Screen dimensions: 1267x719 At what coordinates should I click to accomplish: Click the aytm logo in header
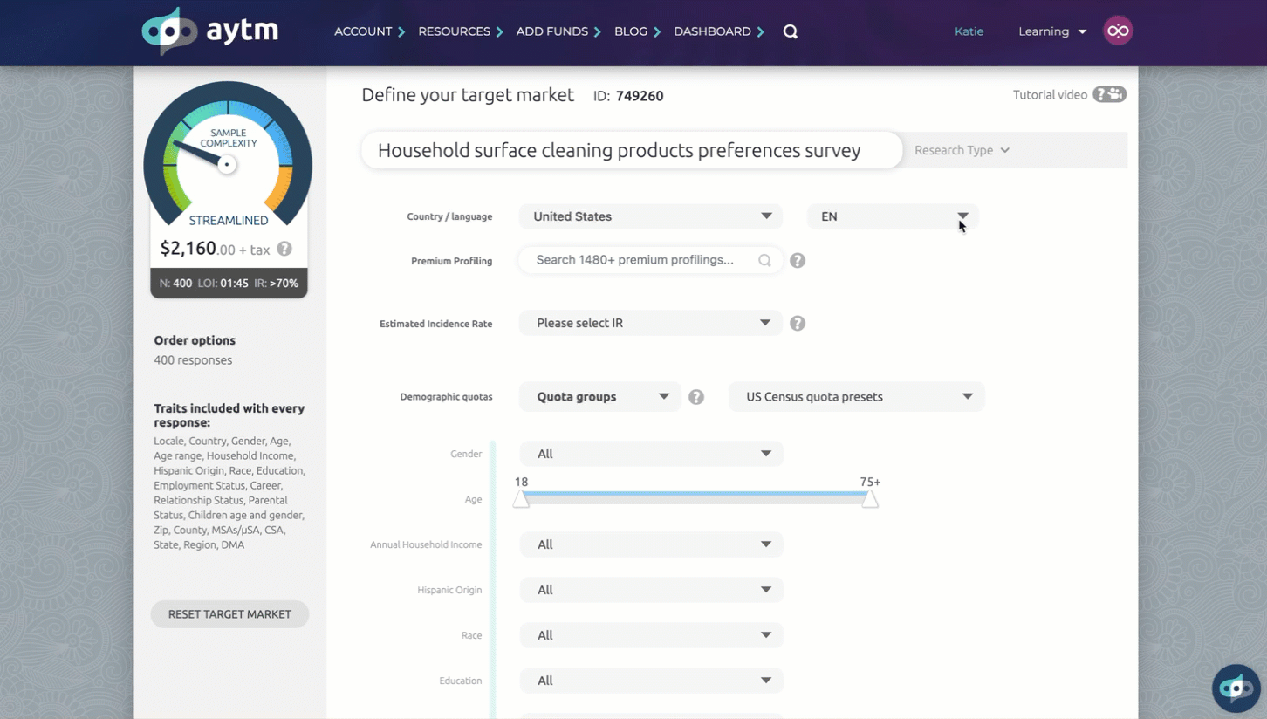(x=210, y=31)
